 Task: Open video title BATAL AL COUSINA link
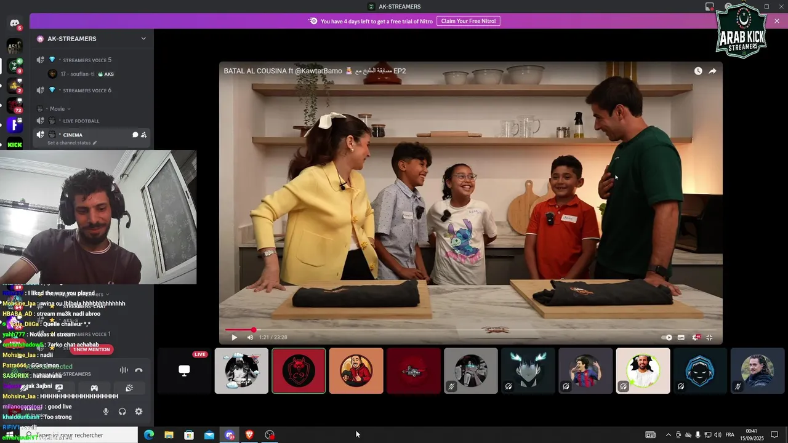[x=315, y=71]
